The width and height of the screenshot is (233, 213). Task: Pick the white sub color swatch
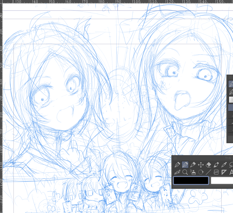click(222, 180)
